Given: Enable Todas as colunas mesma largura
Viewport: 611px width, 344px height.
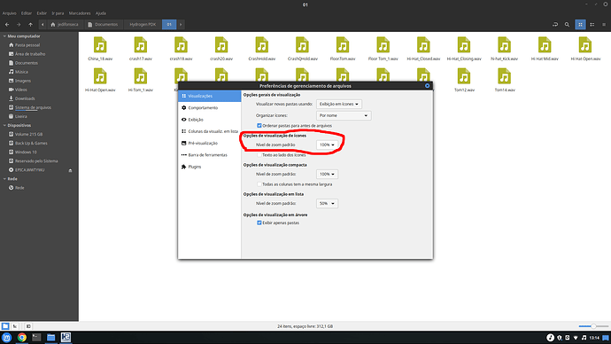Looking at the screenshot, I should [259, 184].
